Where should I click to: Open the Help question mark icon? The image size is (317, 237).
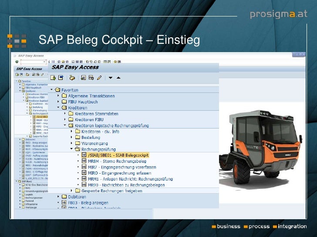click(x=115, y=62)
